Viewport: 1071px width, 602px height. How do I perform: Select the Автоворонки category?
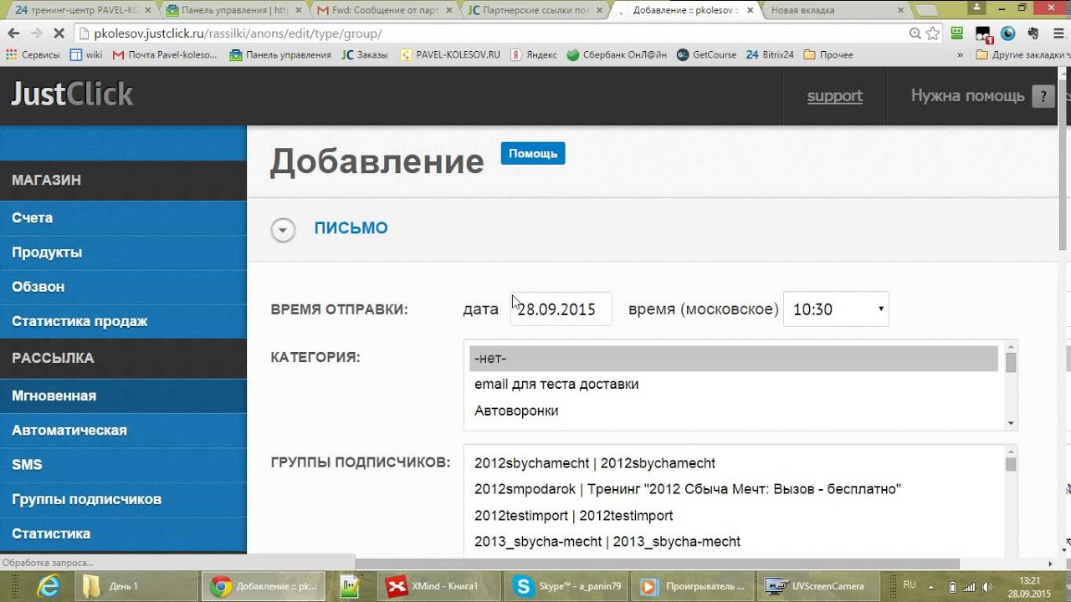pos(734,411)
